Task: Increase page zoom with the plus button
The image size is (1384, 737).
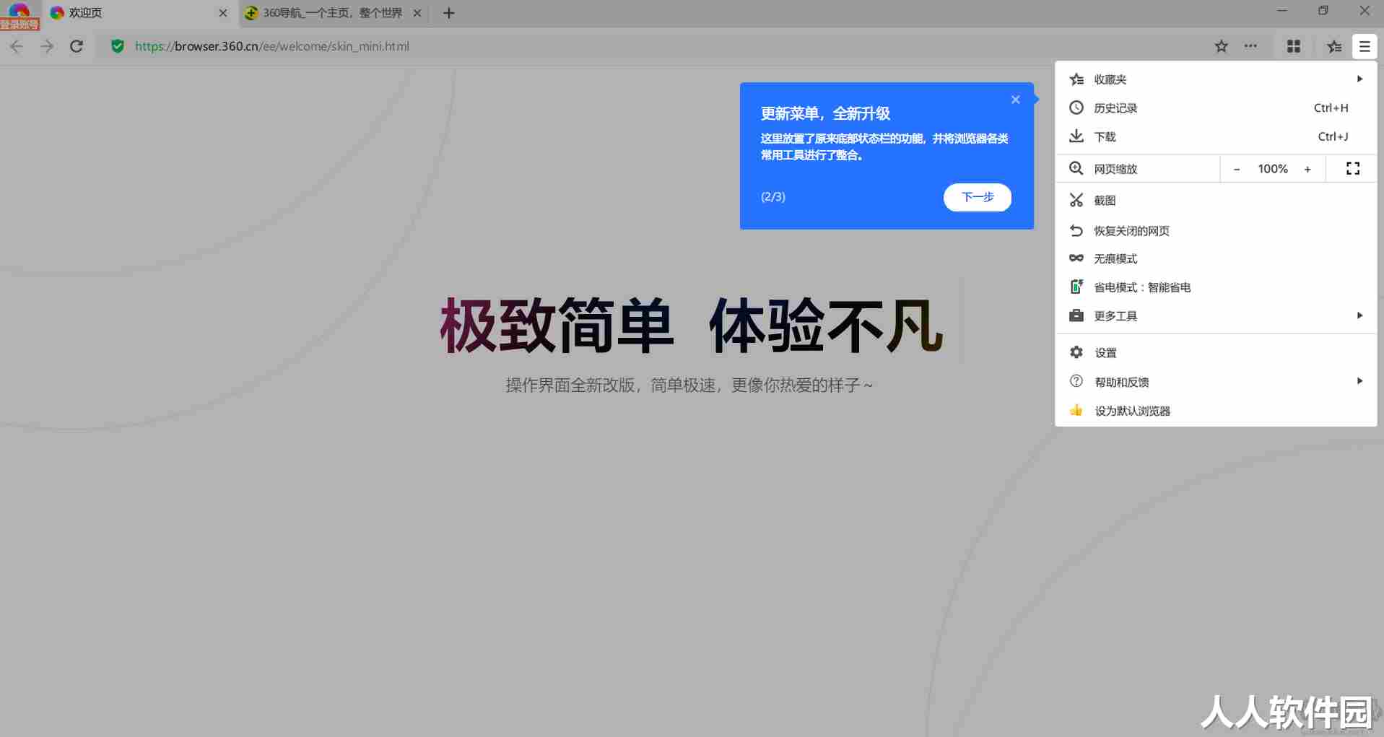Action: (1307, 169)
